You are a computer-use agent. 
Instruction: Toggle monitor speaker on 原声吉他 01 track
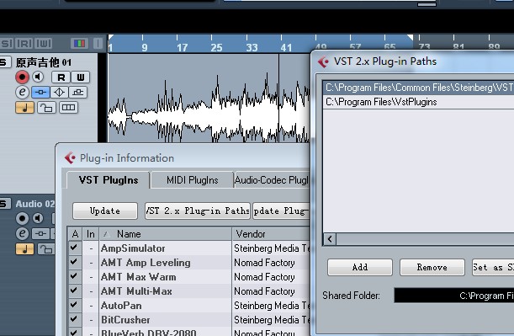39,77
